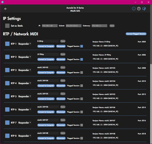Click Connect to Computer for RTP 3

pyautogui.click(x=46, y=72)
